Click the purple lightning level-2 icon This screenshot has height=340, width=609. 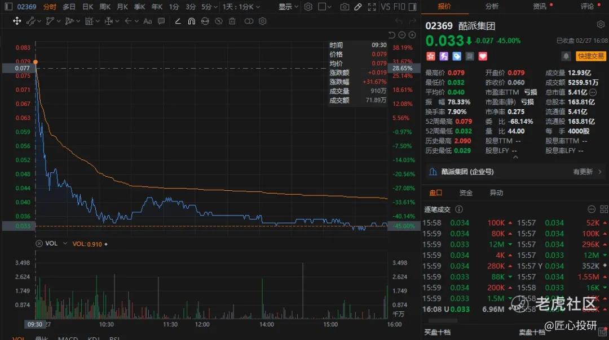pyautogui.click(x=444, y=56)
